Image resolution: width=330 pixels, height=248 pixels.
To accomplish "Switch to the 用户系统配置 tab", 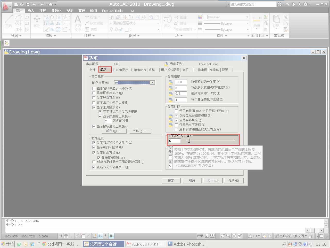I will tap(170, 70).
